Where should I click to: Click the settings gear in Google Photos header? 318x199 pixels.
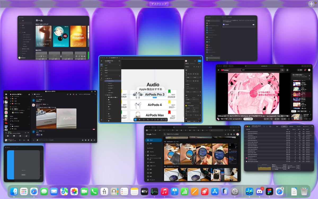[231, 134]
